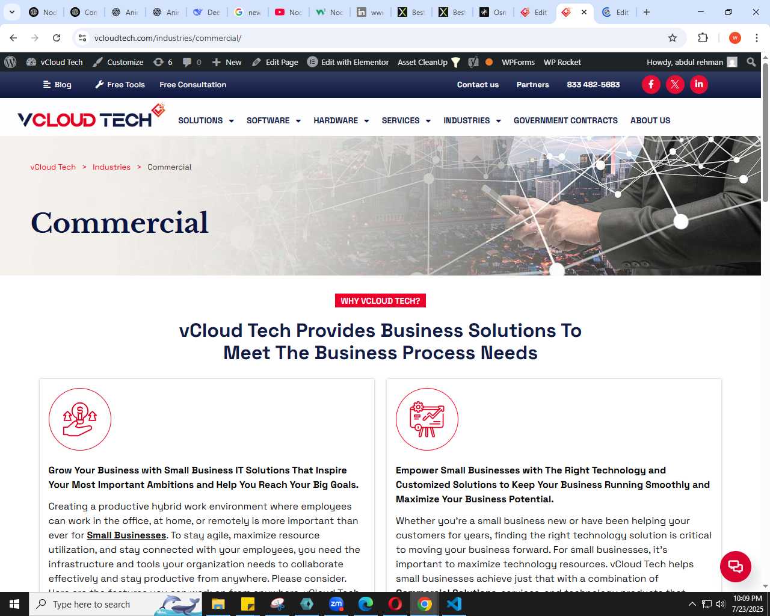This screenshot has width=770, height=616.
Task: Open the X (Twitter) social icon in header
Action: 675,84
